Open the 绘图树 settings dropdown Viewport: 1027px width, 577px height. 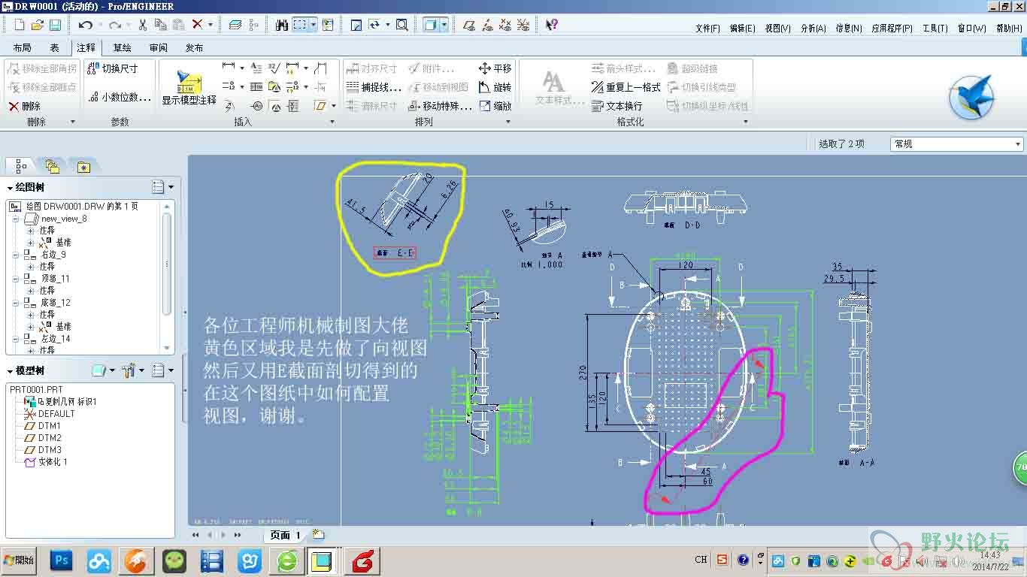163,186
